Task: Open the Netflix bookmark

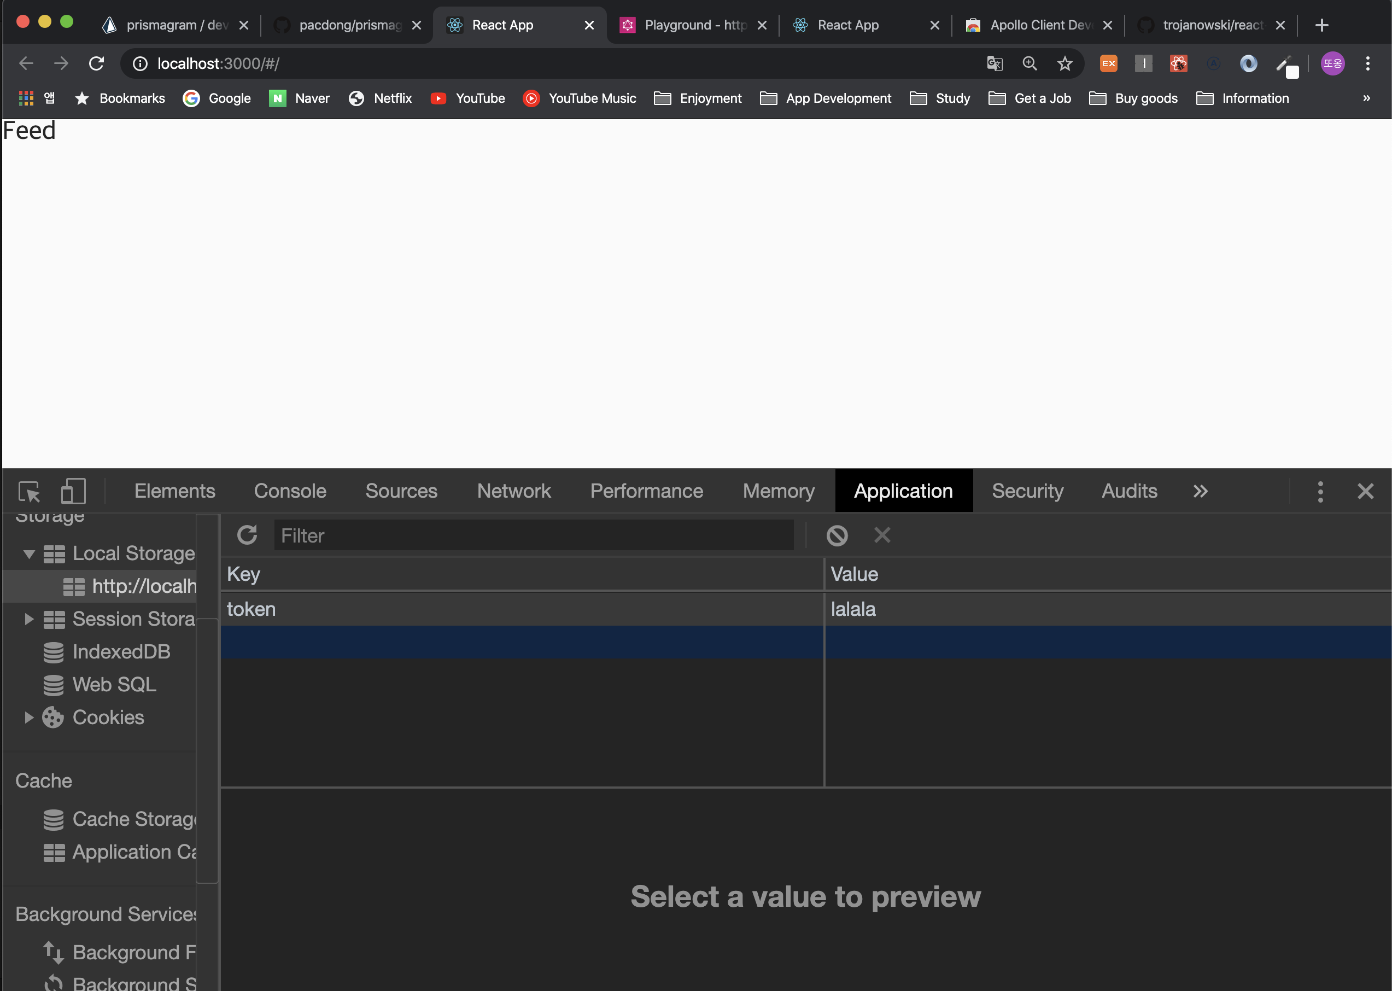Action: pos(380,98)
